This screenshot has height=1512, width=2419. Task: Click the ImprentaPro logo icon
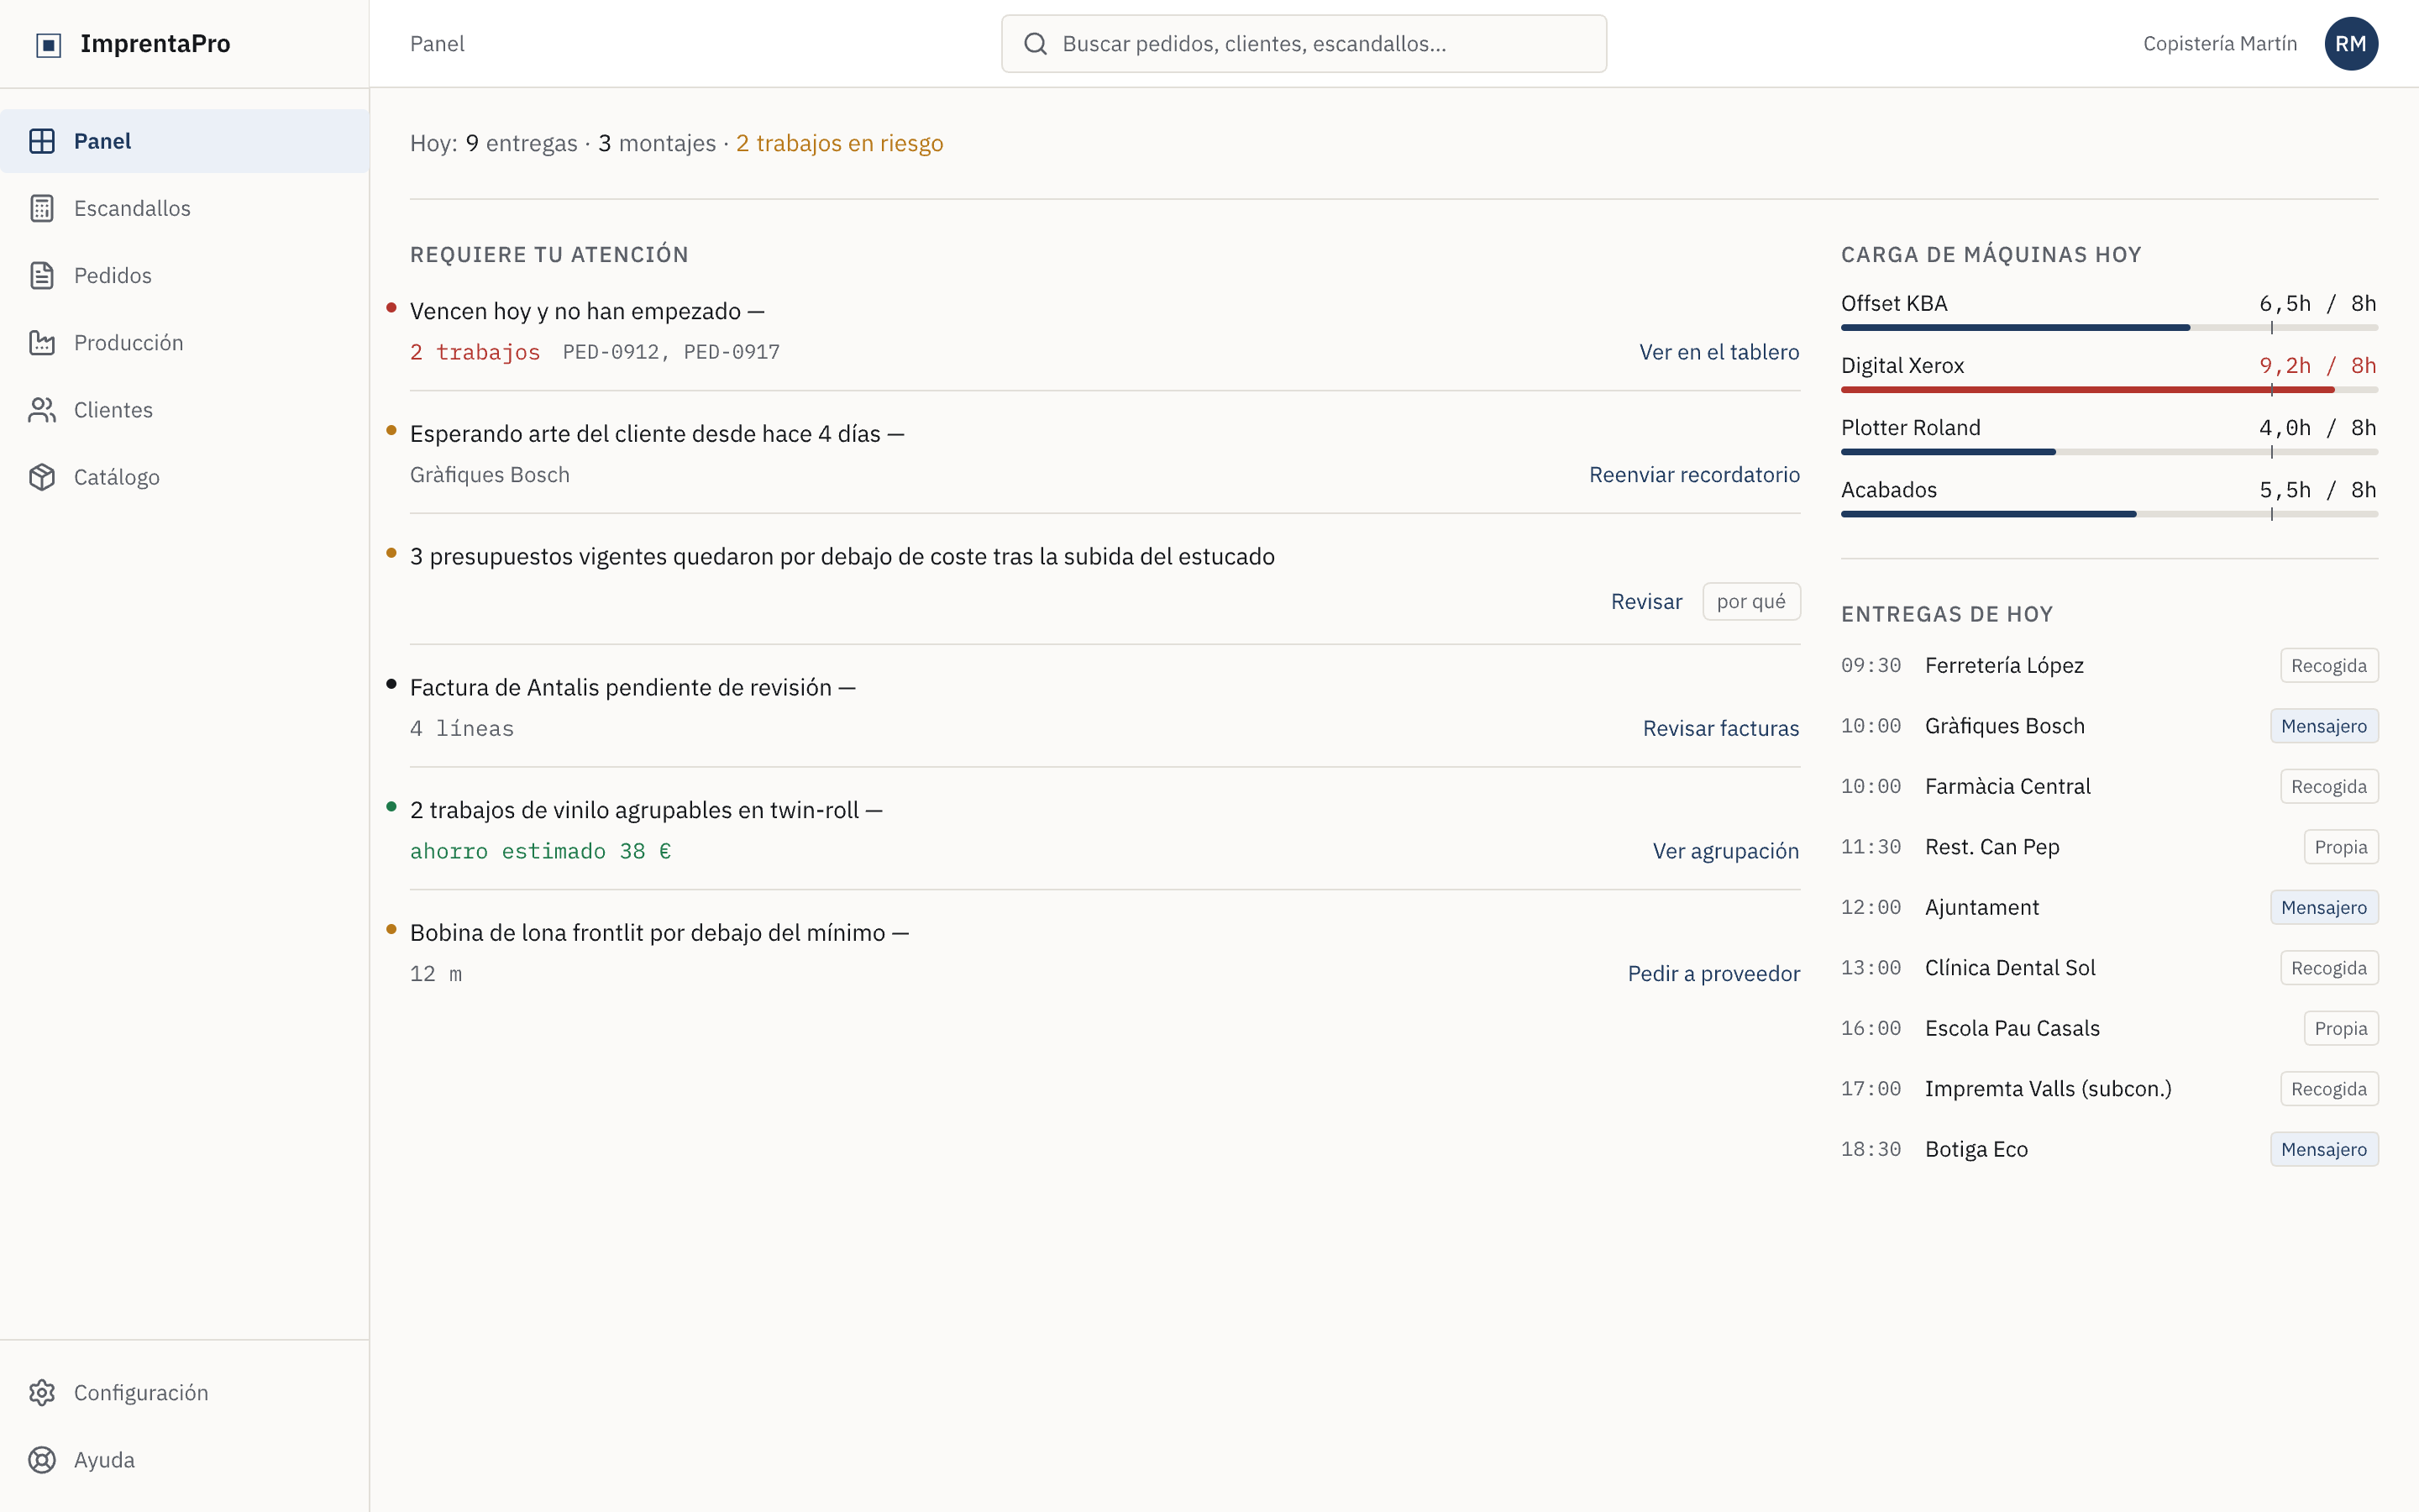(x=48, y=44)
